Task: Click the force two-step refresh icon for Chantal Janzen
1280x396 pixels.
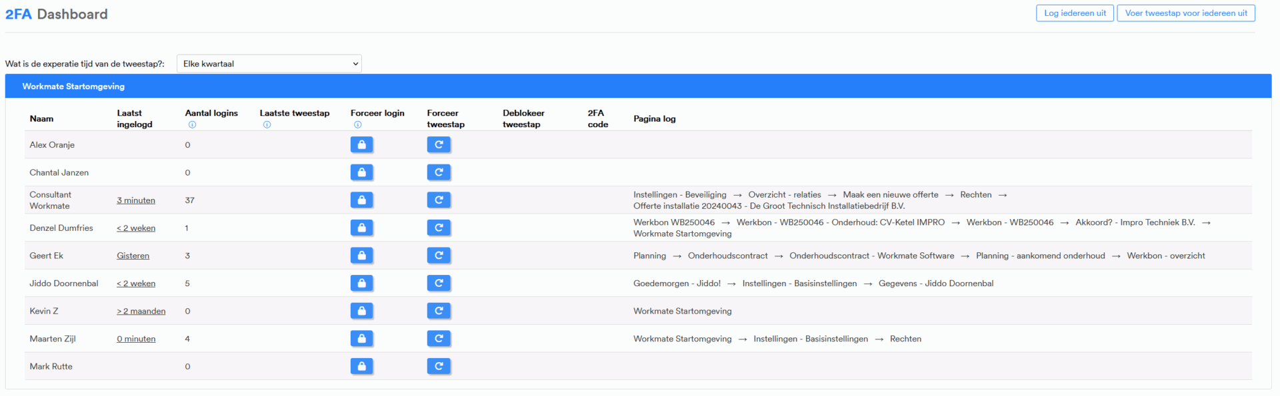Action: tap(439, 172)
